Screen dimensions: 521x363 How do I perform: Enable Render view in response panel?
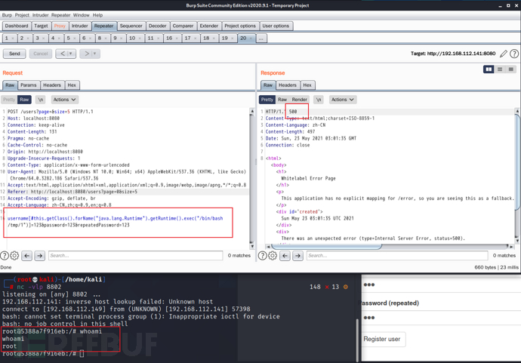click(300, 100)
